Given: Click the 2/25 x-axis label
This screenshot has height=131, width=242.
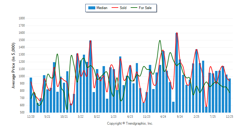Looking at the screenshot, I should point(196,116).
